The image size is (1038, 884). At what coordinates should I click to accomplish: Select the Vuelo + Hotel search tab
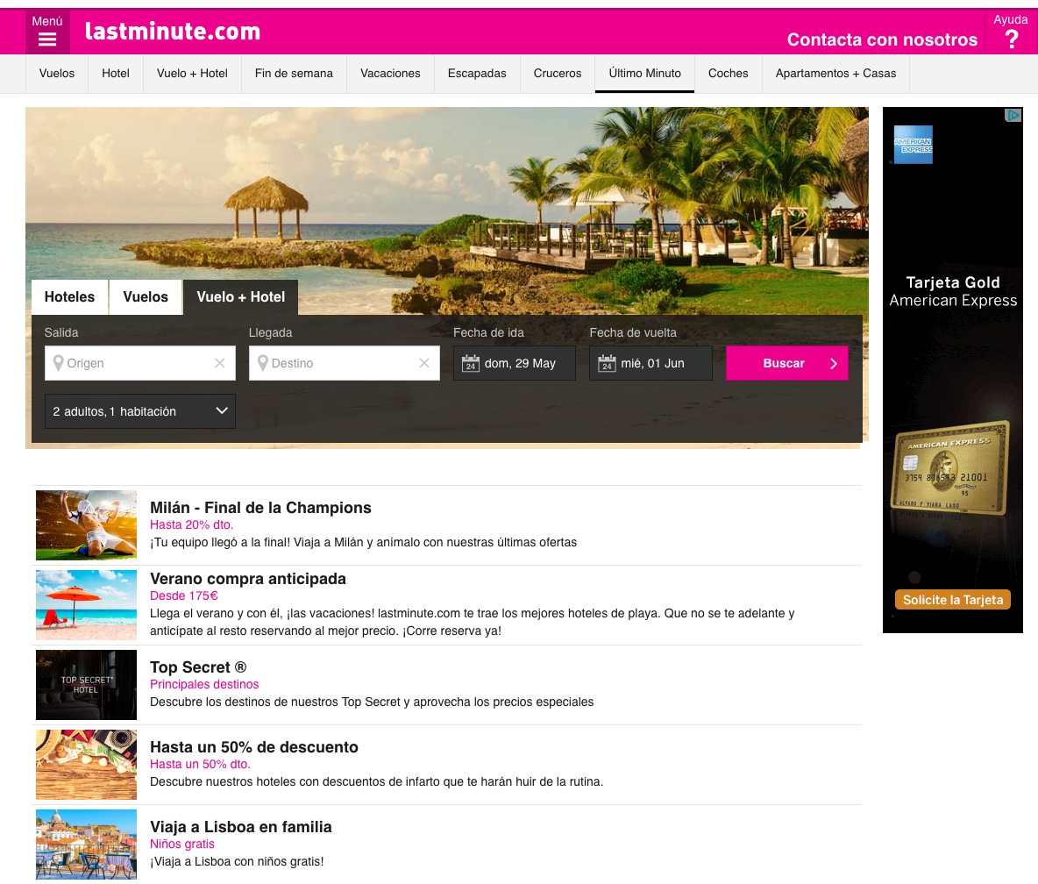[241, 296]
